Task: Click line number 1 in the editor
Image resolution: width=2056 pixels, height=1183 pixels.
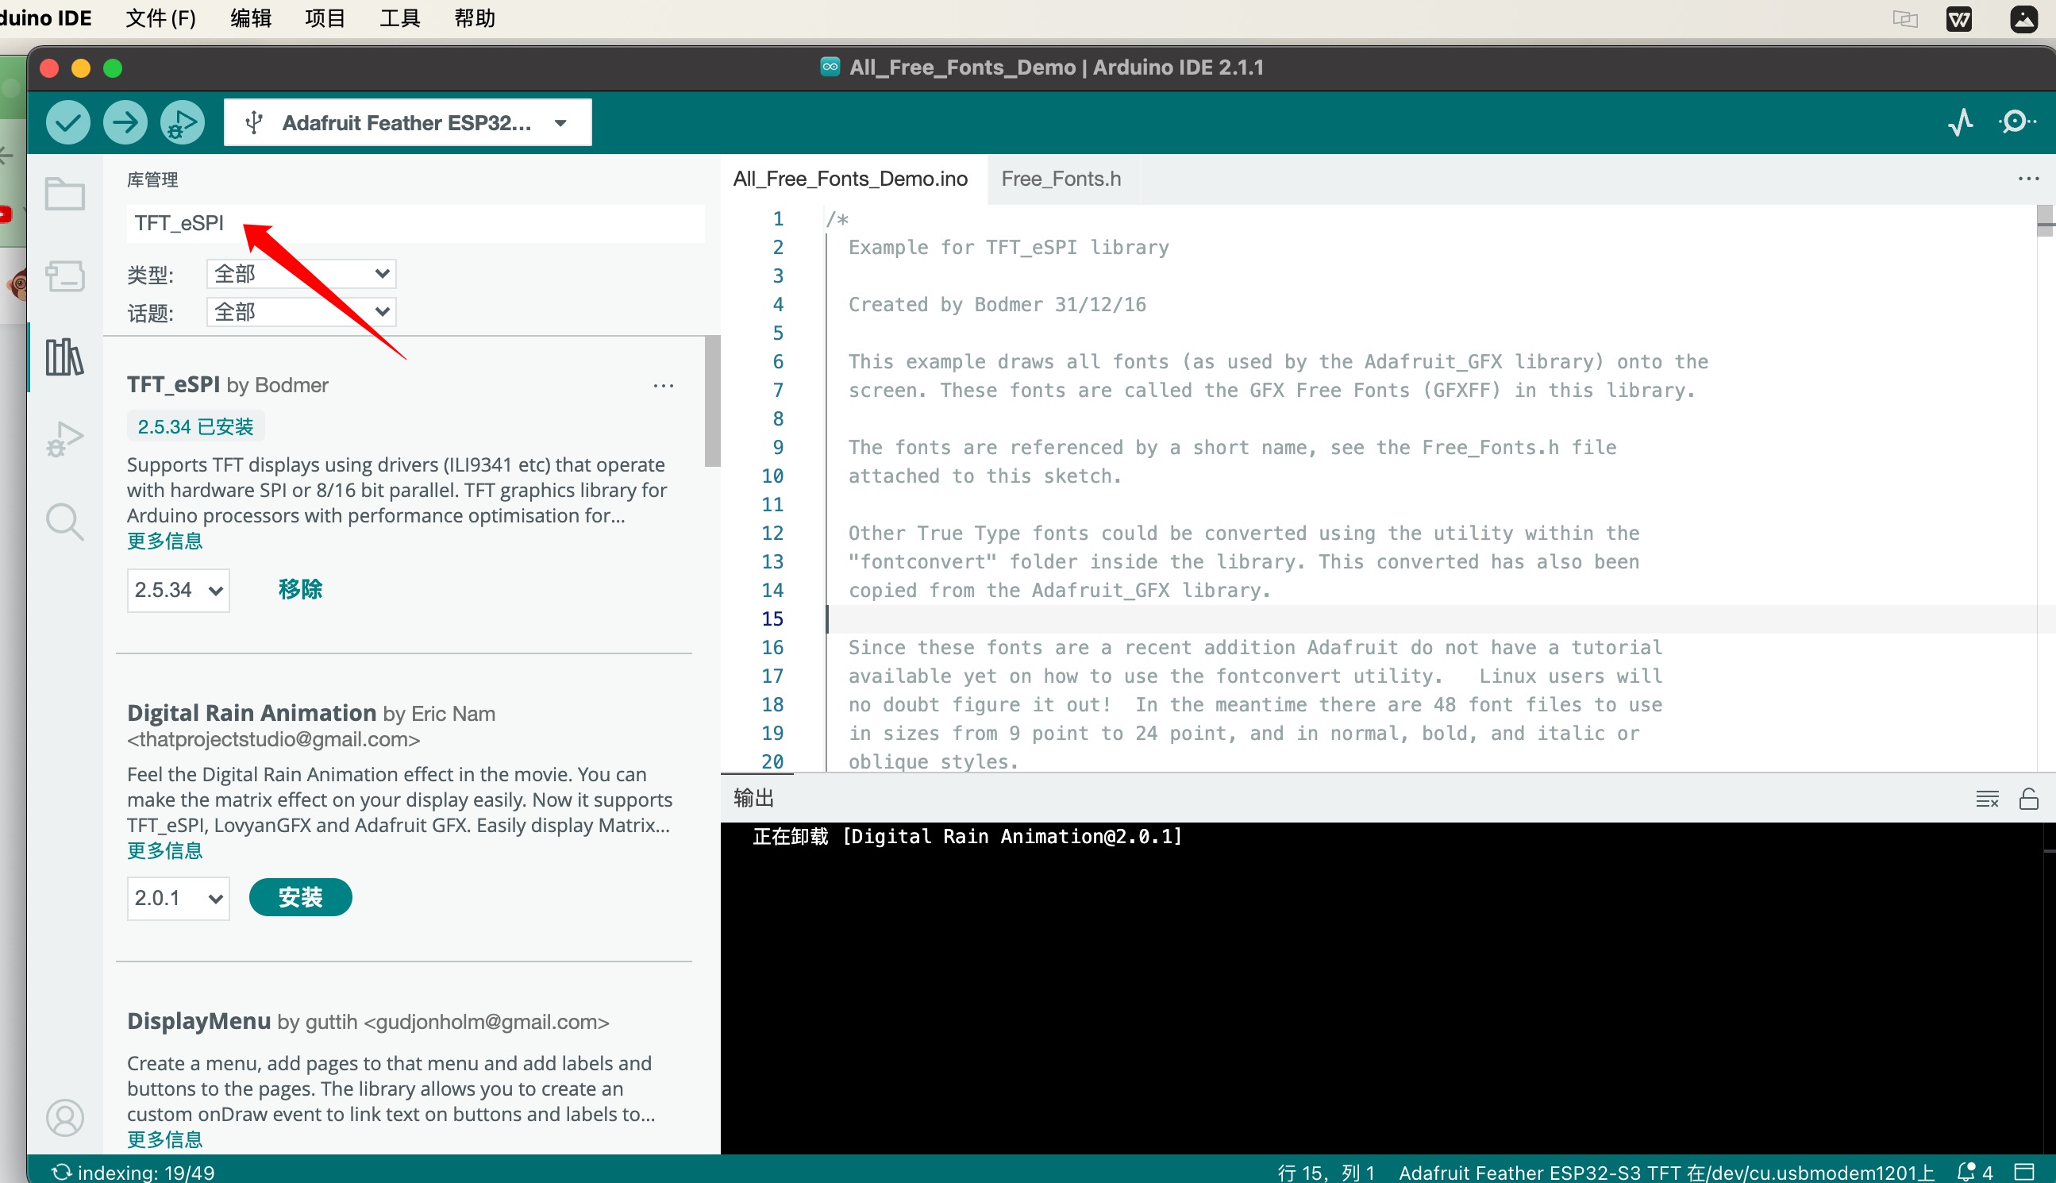Action: coord(778,218)
